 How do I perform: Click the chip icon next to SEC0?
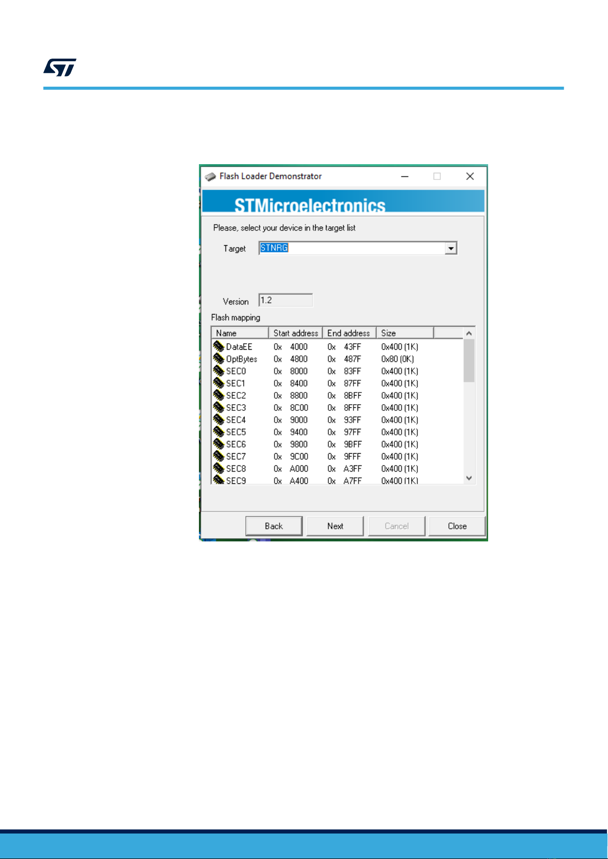(219, 371)
